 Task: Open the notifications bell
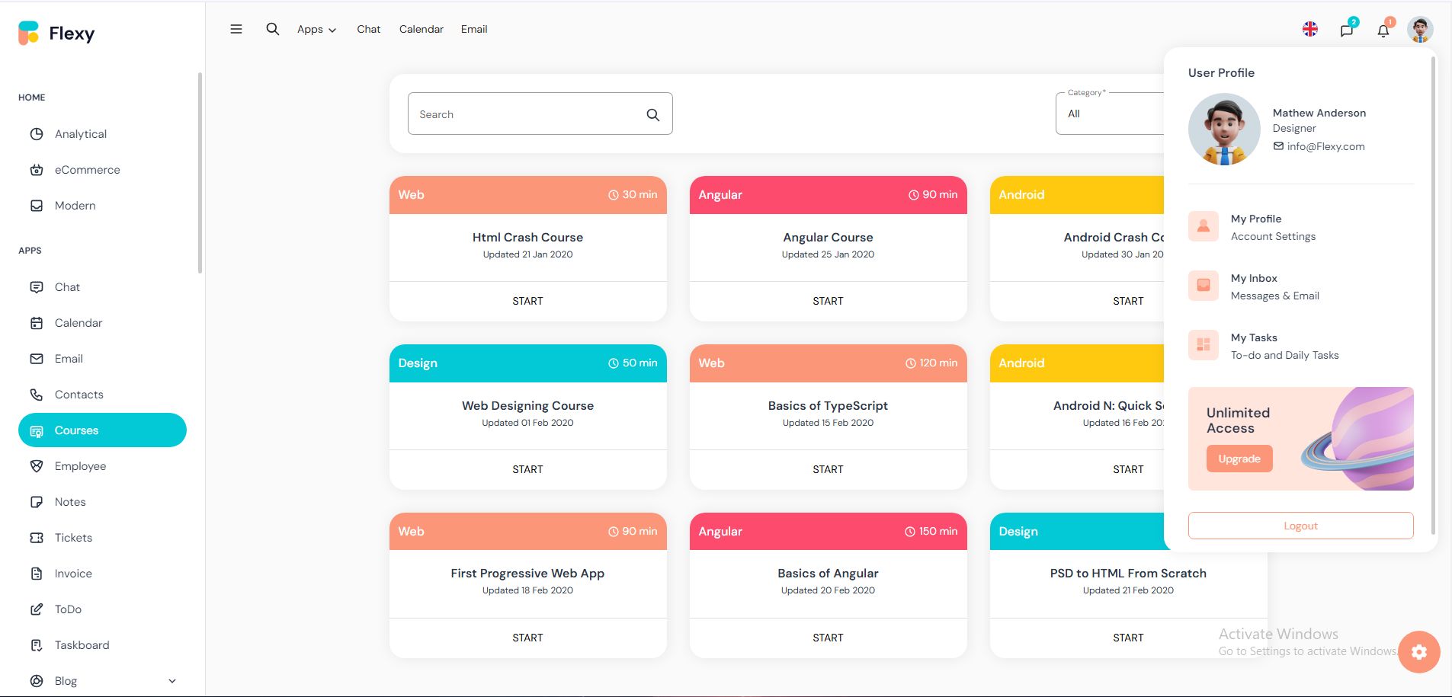[1383, 30]
